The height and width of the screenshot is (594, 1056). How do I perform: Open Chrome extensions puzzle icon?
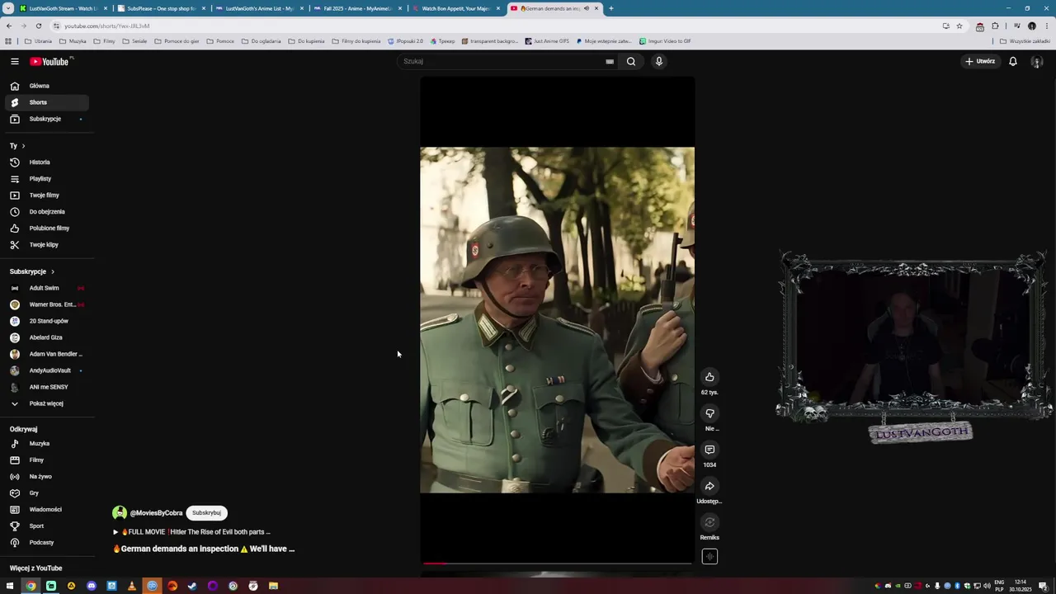[995, 26]
